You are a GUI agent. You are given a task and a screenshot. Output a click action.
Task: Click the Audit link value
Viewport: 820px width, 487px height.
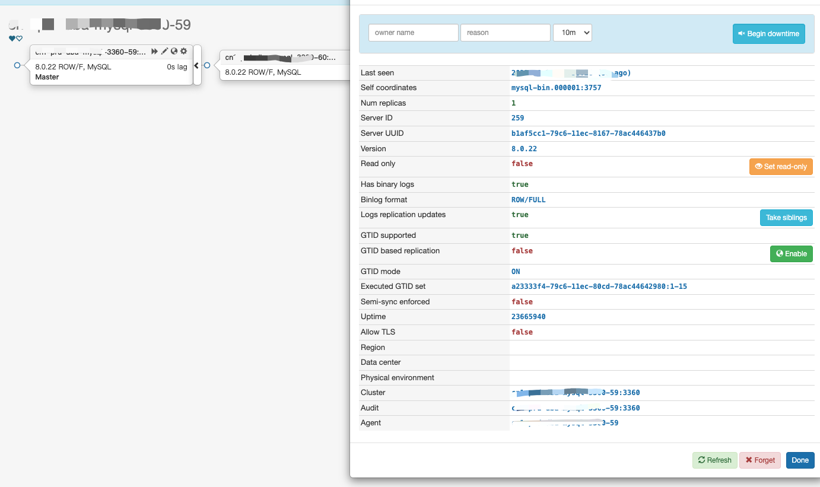pos(576,408)
